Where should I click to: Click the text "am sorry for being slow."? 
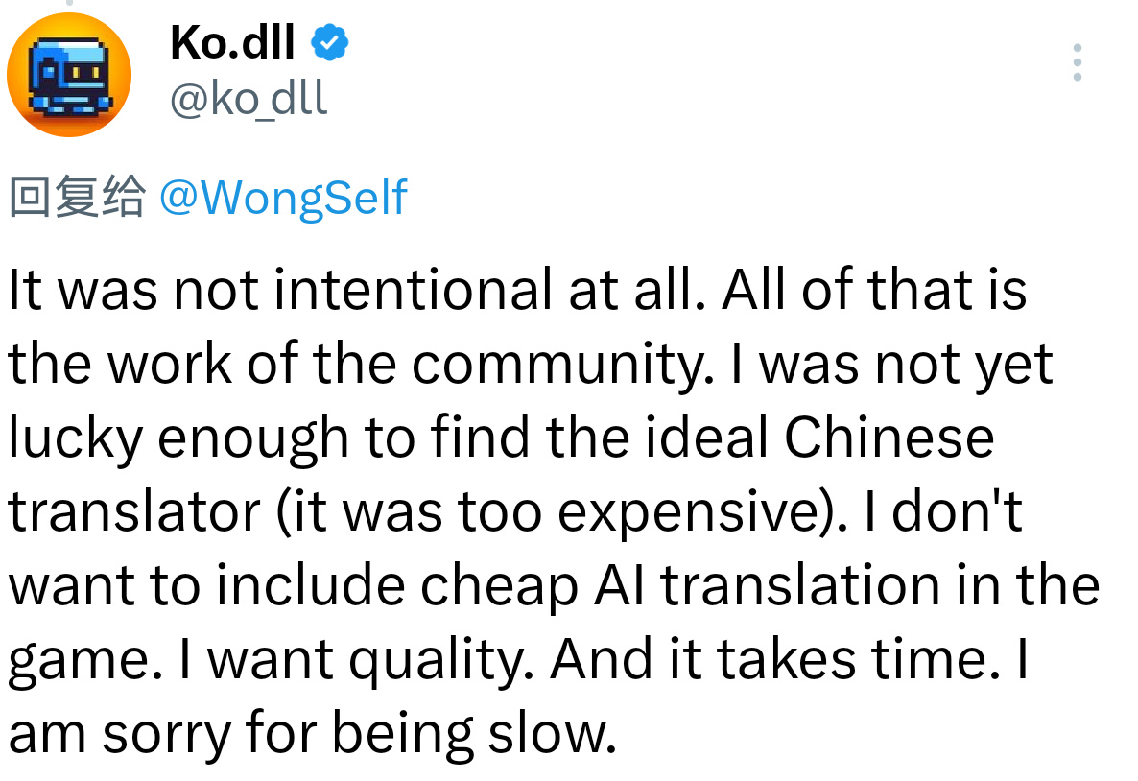312,734
